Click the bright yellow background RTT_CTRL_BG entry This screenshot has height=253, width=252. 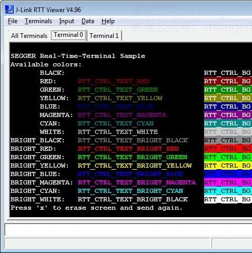click(x=228, y=166)
